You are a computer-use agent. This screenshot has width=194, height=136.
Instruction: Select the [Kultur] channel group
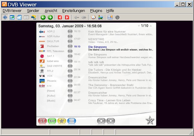coord(51,96)
